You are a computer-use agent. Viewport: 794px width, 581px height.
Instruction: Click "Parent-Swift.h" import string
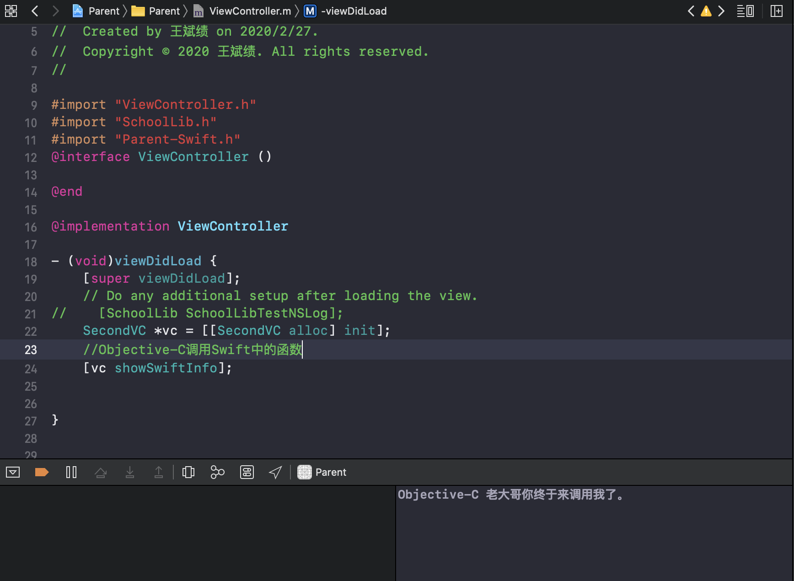point(177,140)
